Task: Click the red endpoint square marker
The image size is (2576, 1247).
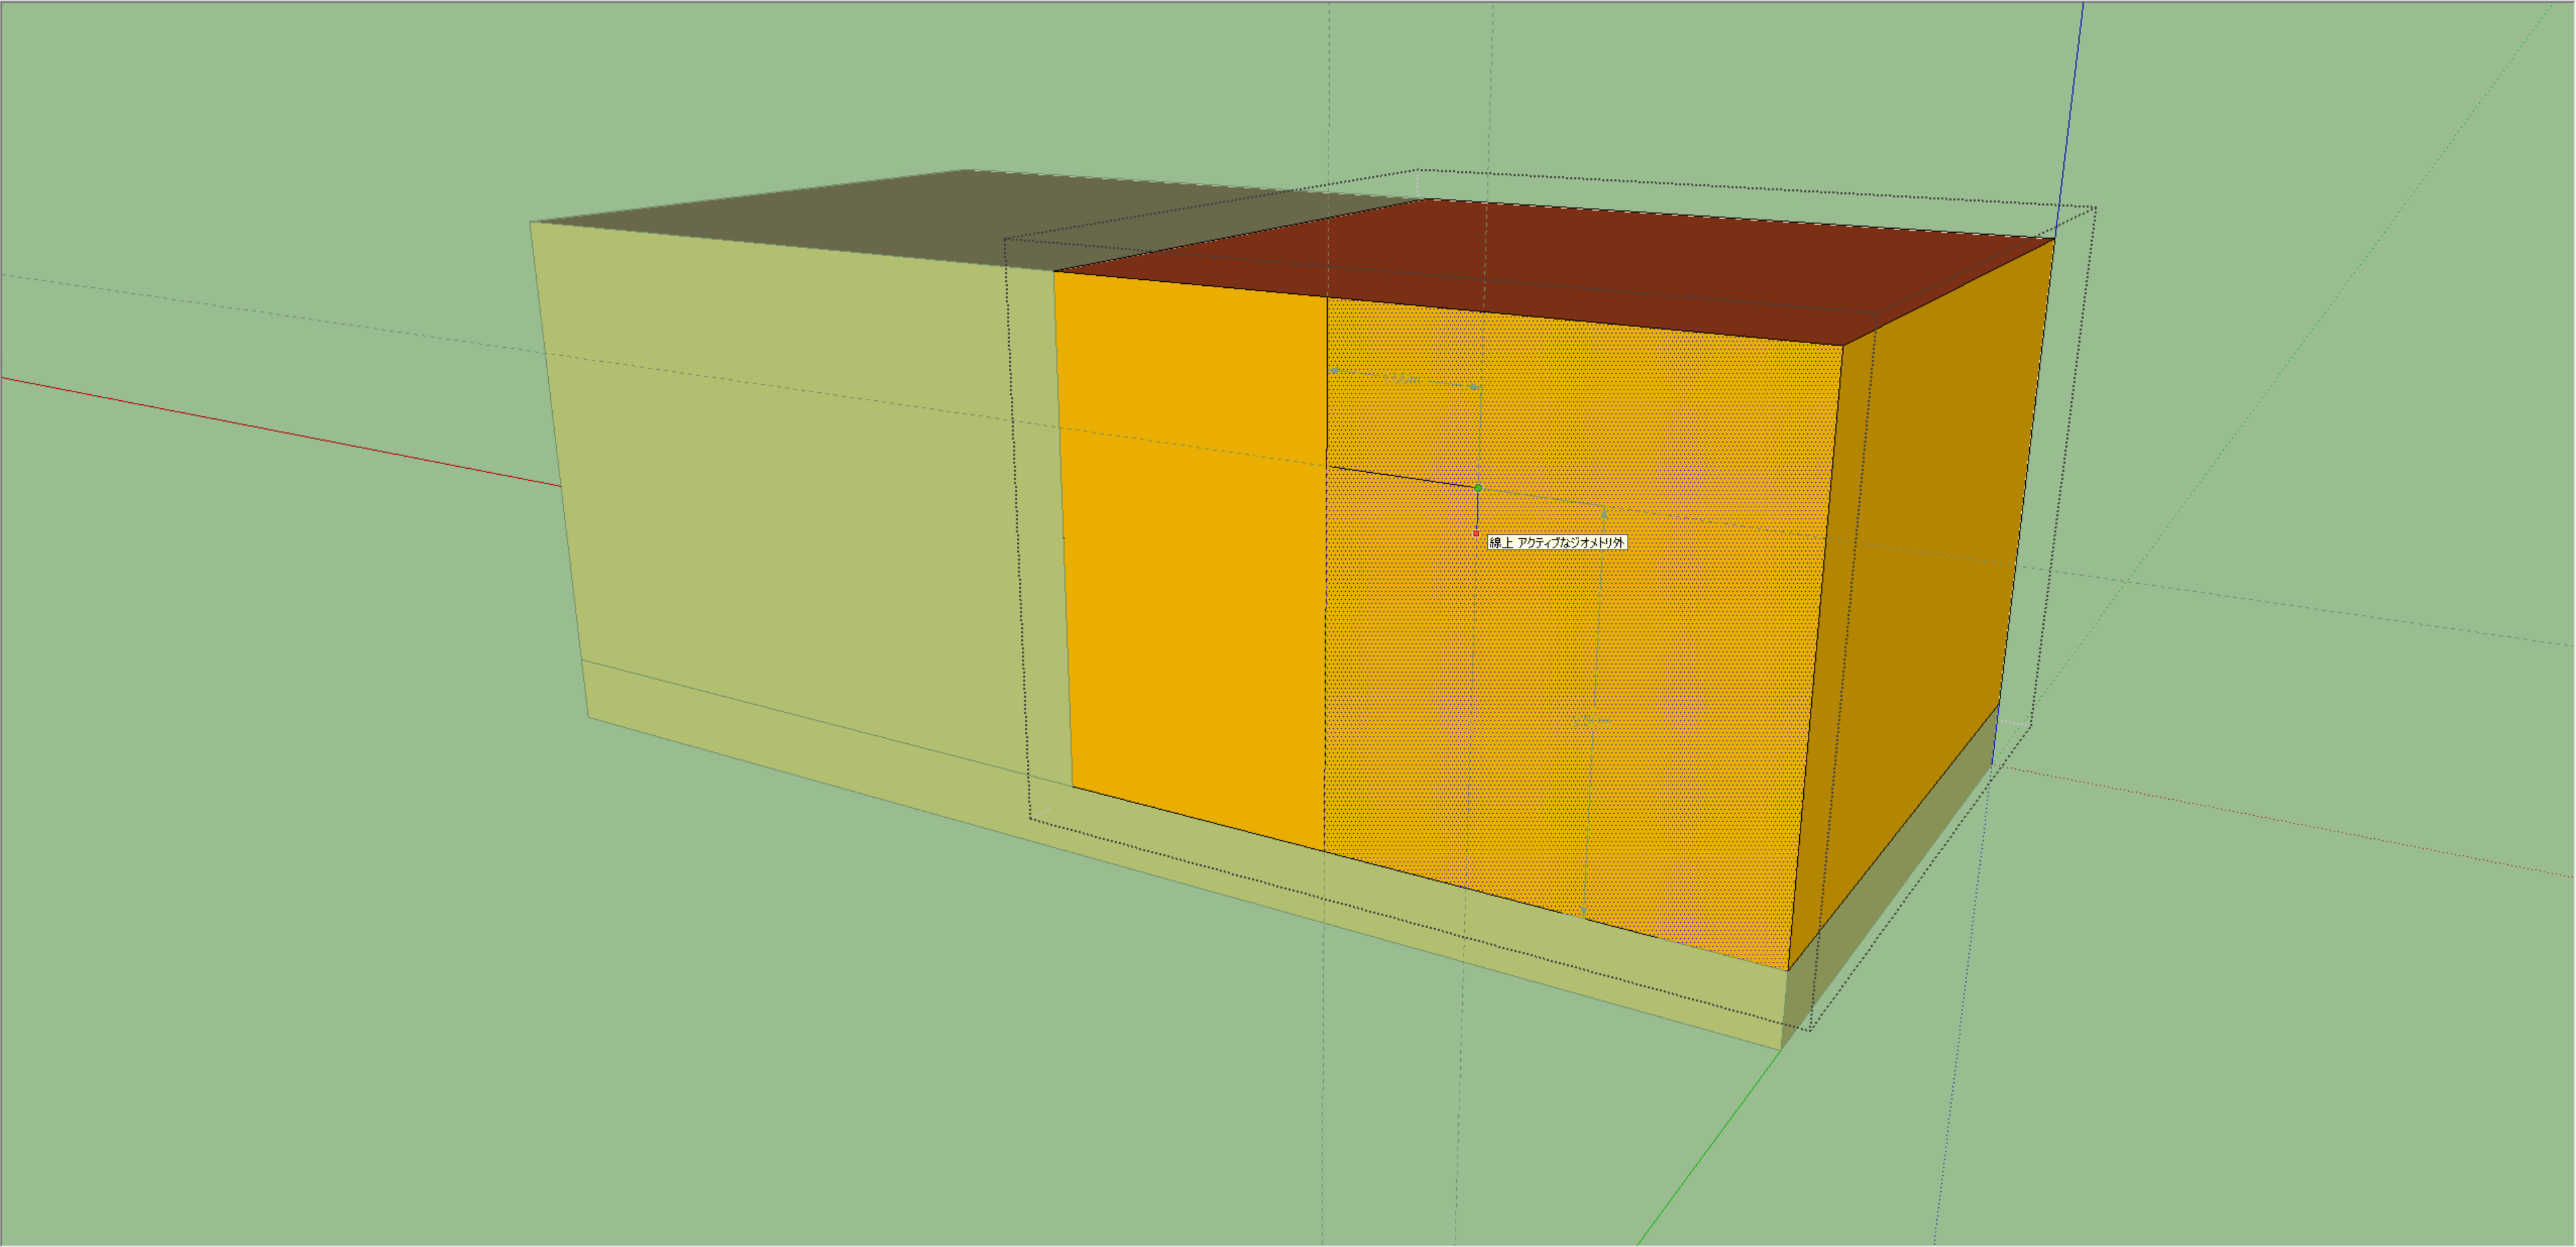Action: 1477,534
